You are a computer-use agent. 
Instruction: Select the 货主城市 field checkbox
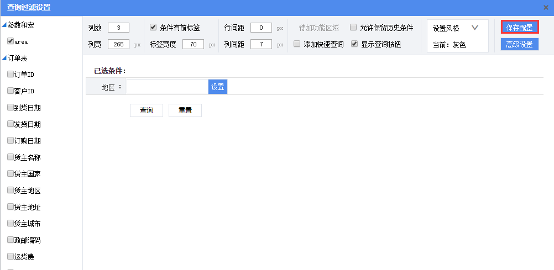click(11, 223)
